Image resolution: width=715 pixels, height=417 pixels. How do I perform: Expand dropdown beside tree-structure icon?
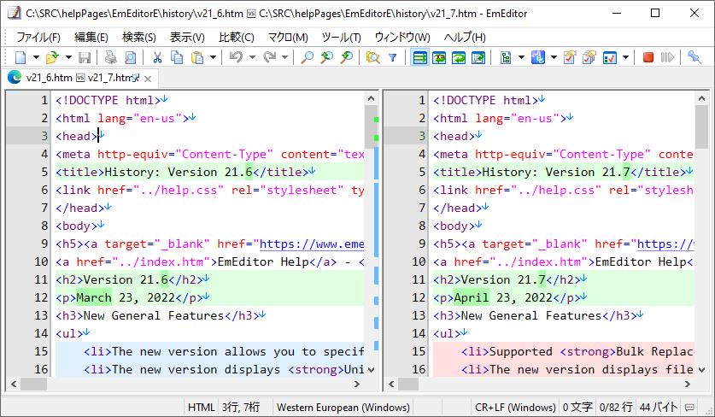[521, 57]
